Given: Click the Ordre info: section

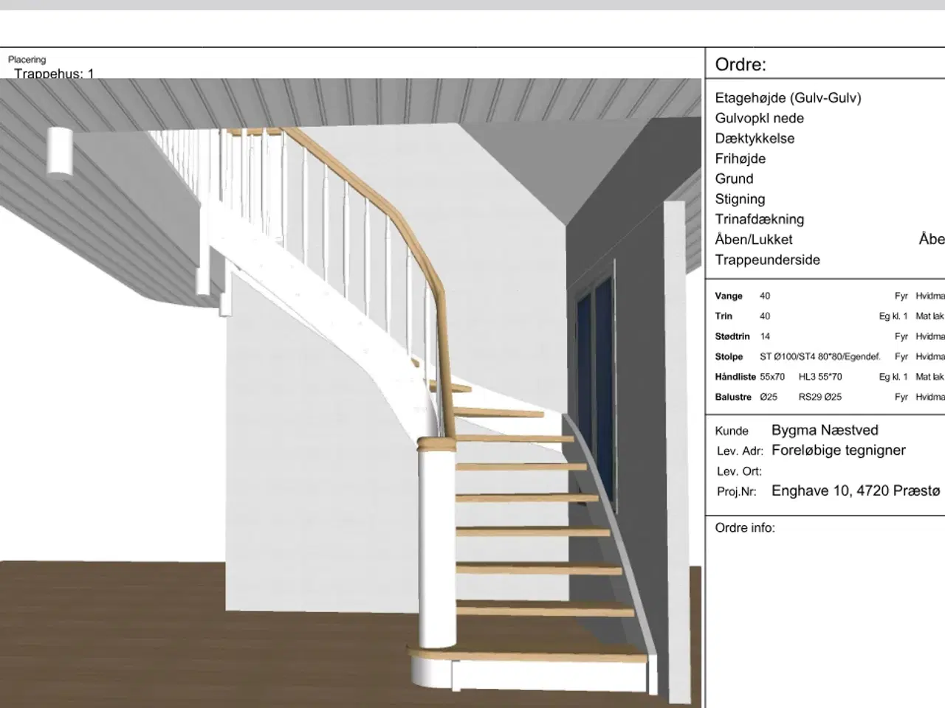Looking at the screenshot, I should tap(745, 528).
